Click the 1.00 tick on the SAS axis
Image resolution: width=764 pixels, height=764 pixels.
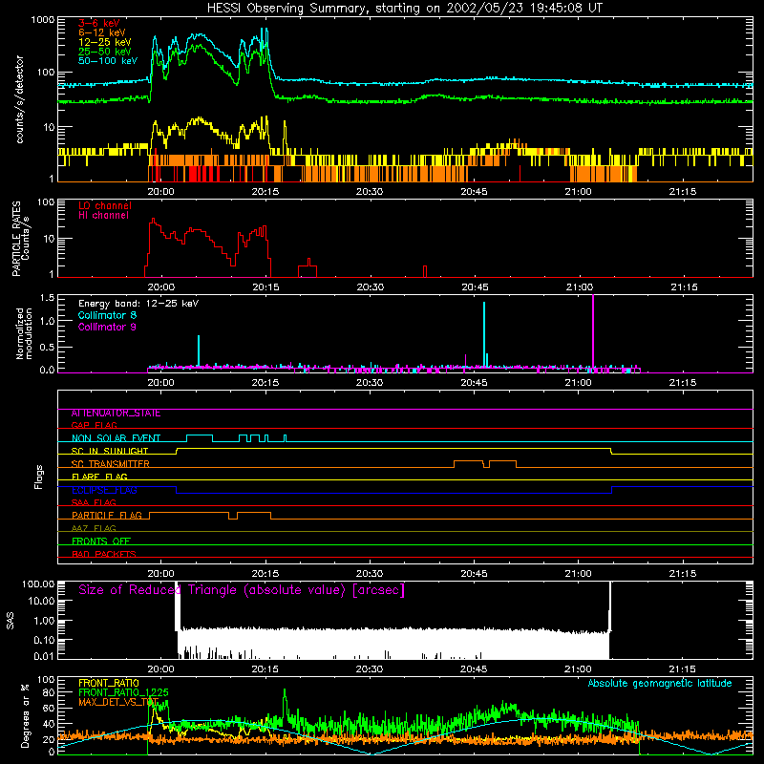tap(44, 620)
